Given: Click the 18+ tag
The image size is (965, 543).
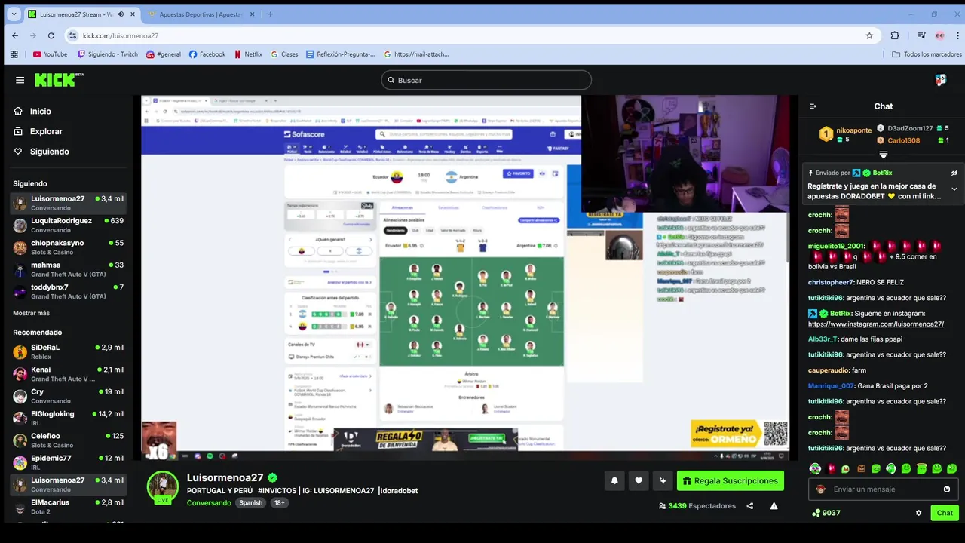Looking at the screenshot, I should [x=280, y=503].
